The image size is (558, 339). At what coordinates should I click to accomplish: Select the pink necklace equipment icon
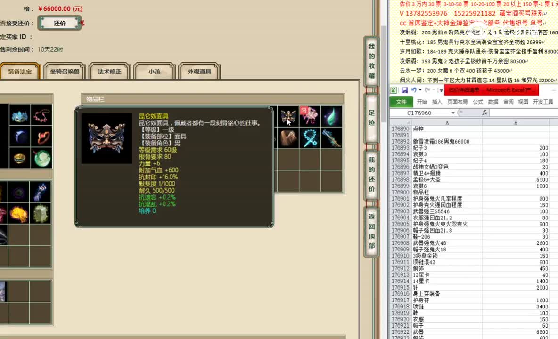coord(41,116)
